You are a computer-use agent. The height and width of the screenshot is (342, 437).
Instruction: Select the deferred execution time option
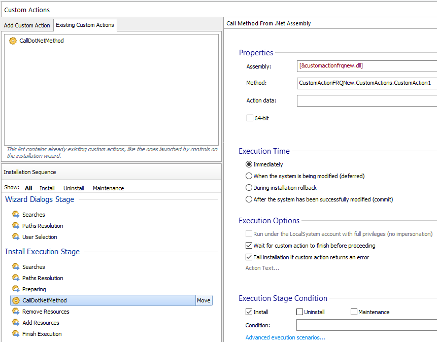tap(249, 176)
